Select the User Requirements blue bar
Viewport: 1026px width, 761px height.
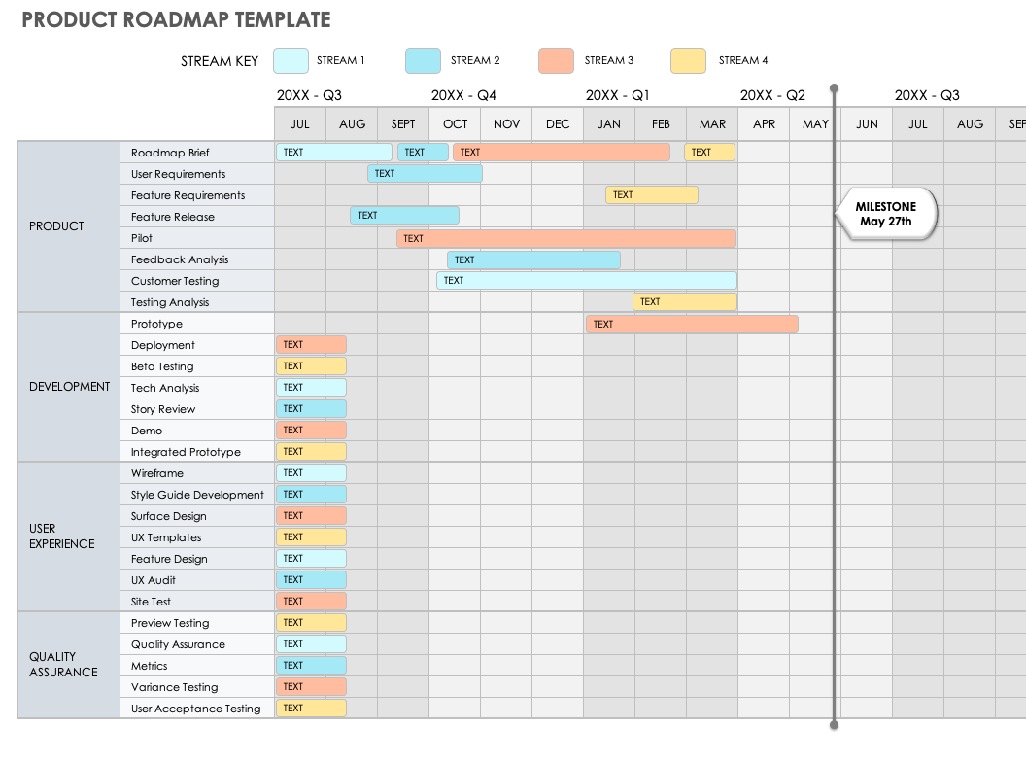(425, 173)
